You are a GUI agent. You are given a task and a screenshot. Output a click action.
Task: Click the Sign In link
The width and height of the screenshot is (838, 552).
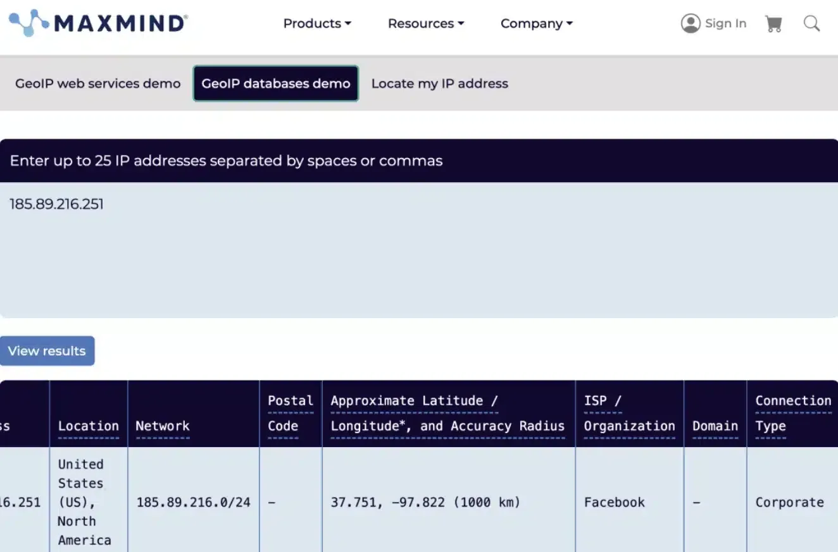coord(725,23)
